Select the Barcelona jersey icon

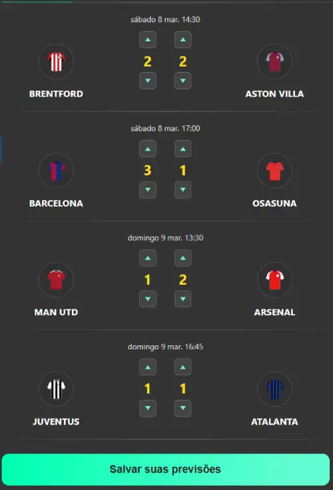(x=56, y=171)
